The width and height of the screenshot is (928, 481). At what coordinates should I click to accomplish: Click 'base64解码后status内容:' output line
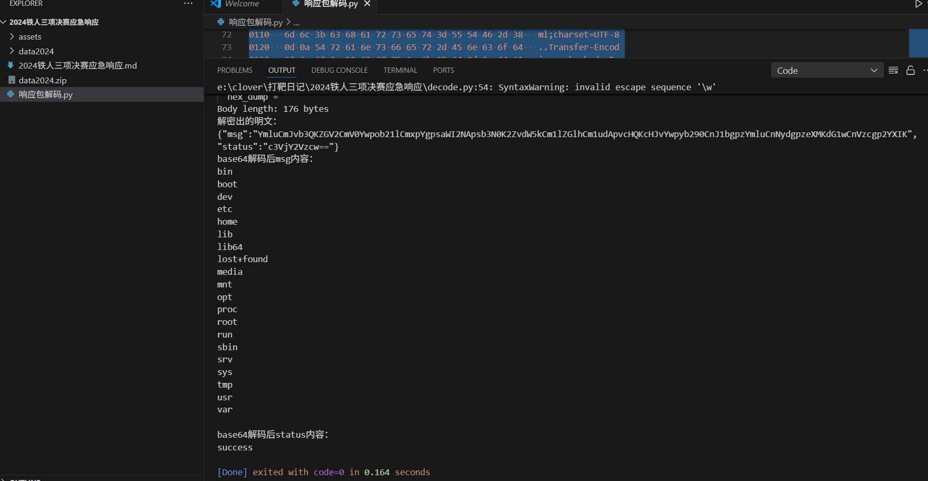pyautogui.click(x=273, y=435)
